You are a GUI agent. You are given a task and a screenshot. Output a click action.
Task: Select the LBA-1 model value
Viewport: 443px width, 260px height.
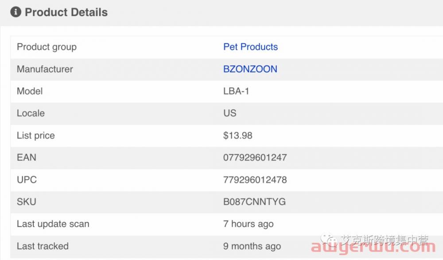236,91
